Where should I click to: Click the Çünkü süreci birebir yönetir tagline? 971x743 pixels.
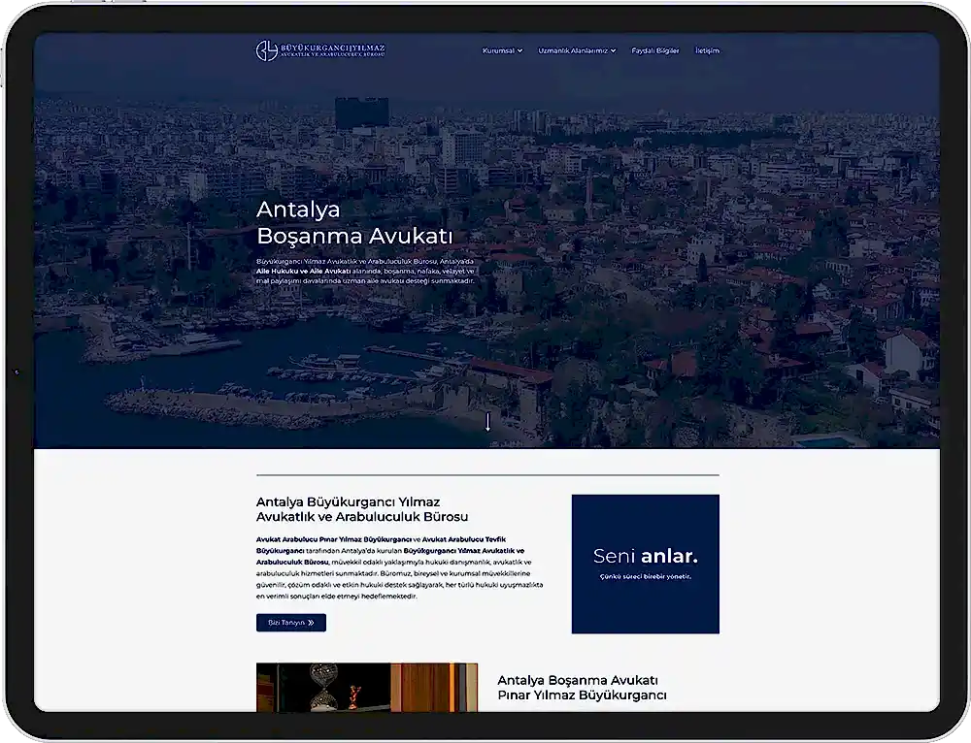click(646, 576)
